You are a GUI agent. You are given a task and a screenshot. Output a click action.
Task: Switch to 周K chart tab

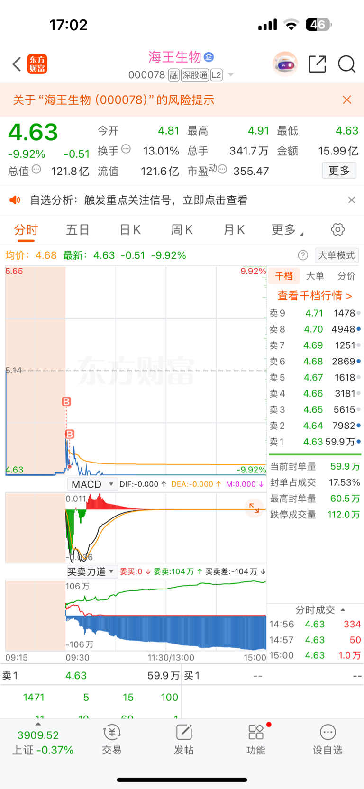182,230
